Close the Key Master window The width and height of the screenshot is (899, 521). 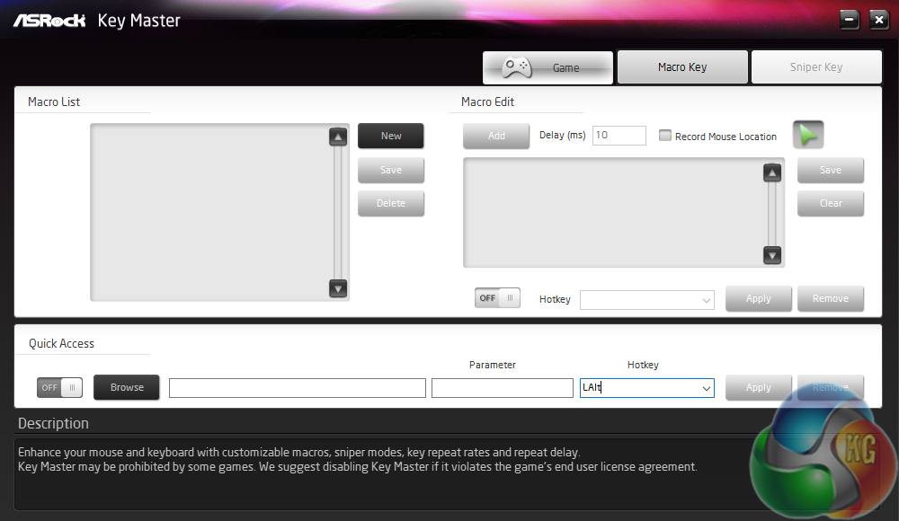pyautogui.click(x=879, y=20)
